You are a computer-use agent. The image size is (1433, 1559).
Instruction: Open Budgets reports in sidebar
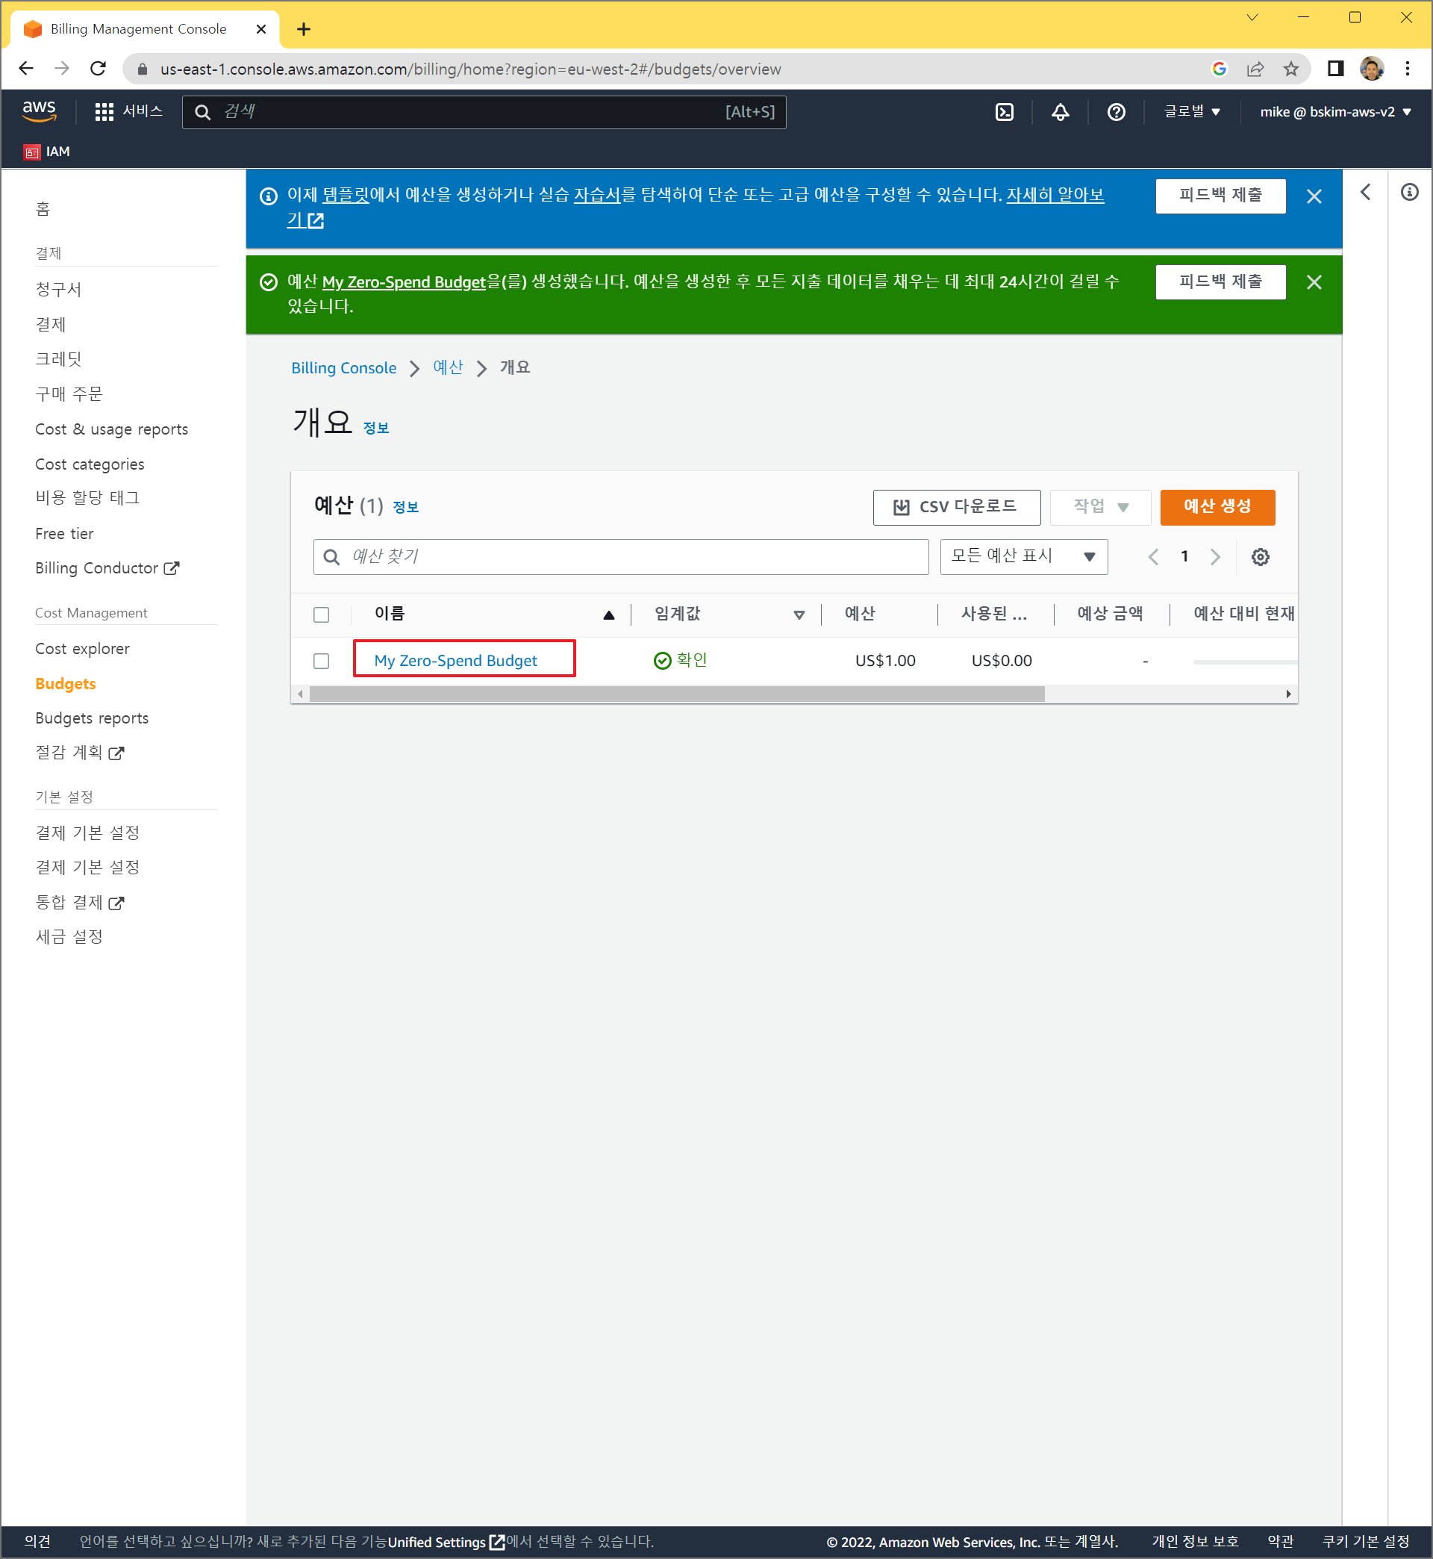tap(92, 718)
